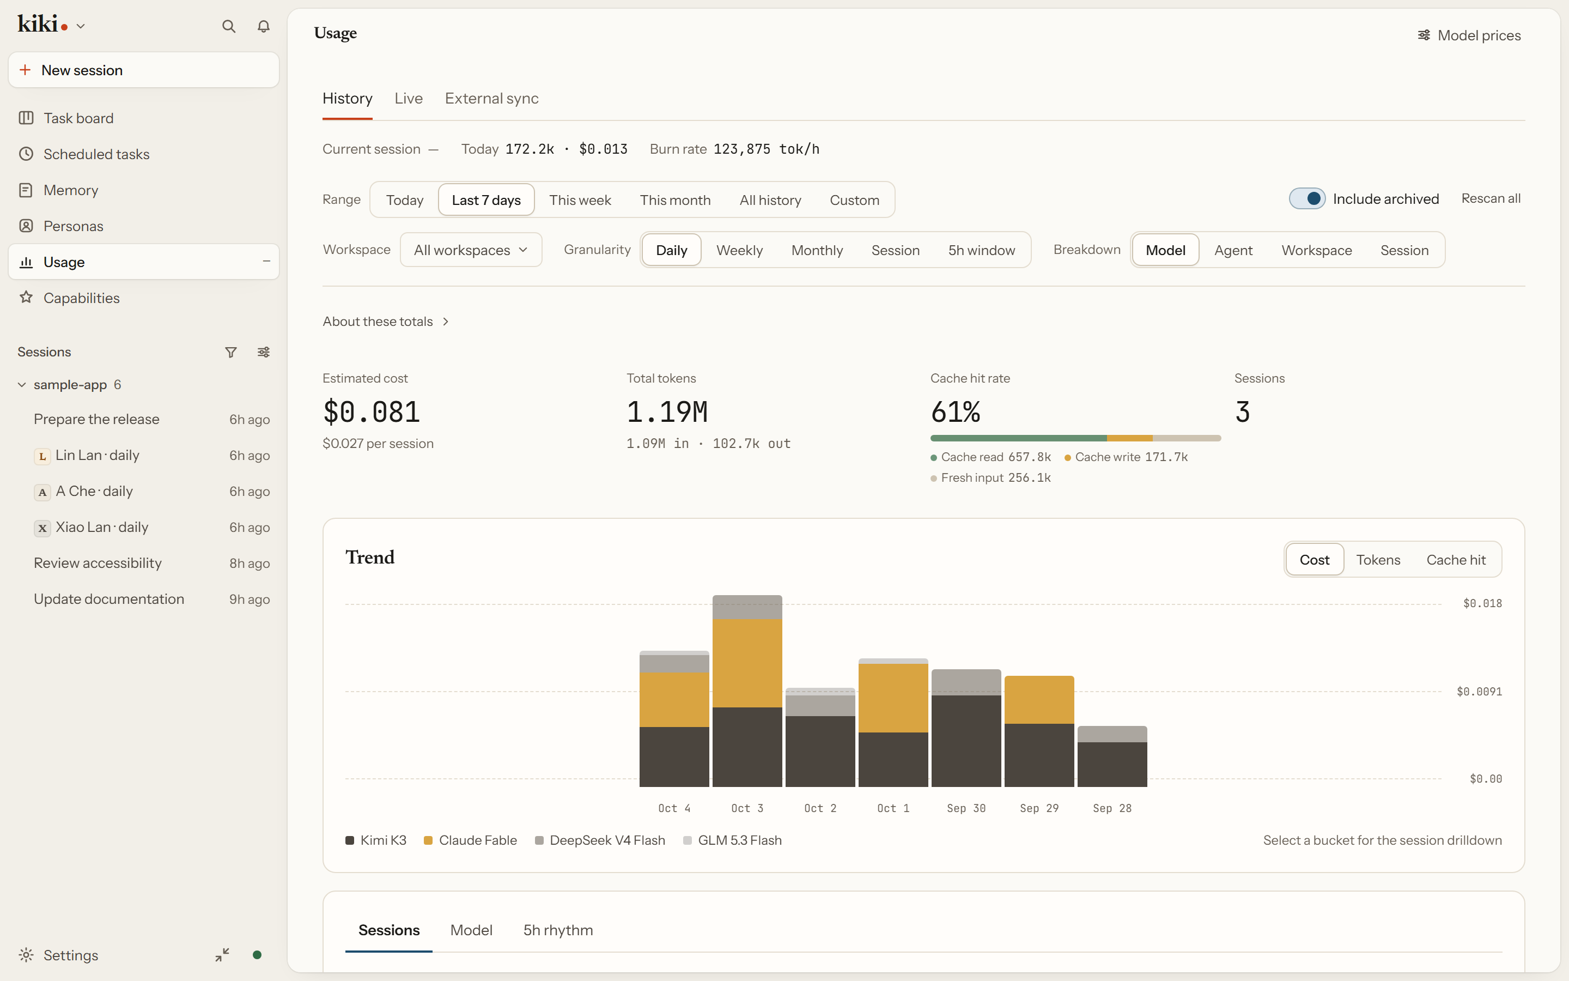
Task: Select the This month range
Action: (675, 200)
